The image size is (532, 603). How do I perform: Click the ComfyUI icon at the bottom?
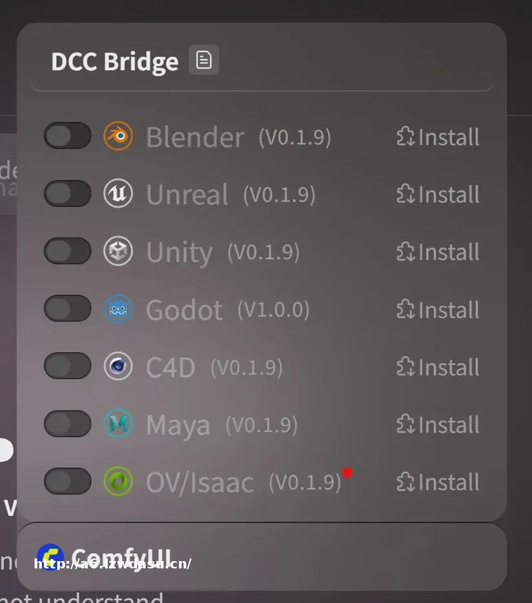coord(49,556)
